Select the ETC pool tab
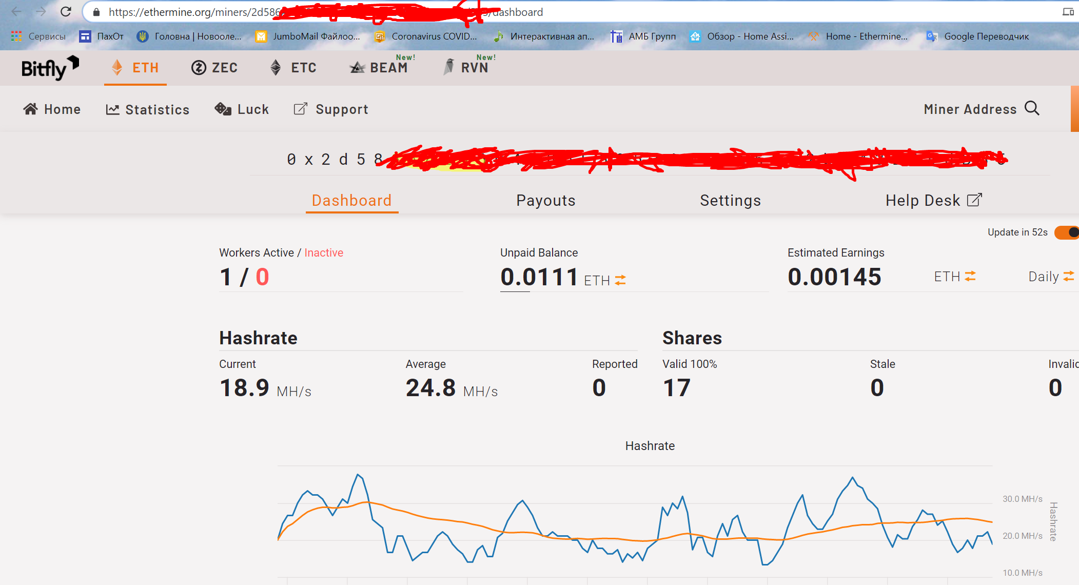The height and width of the screenshot is (585, 1079). click(293, 68)
